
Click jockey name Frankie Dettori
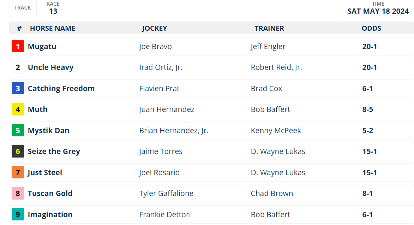[164, 214]
